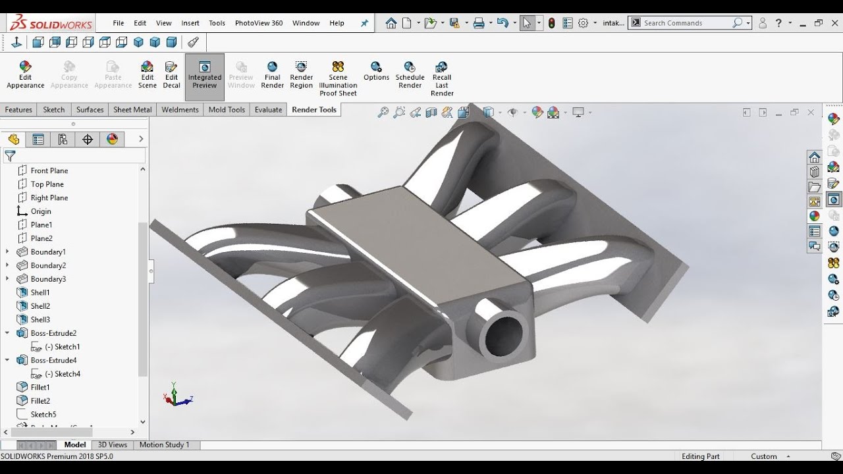
Task: Open Schedule Render
Action: click(x=410, y=75)
